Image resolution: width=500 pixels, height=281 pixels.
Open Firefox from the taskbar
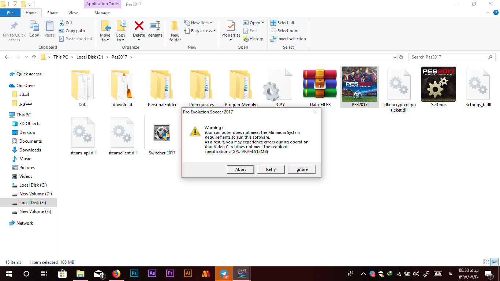tap(116, 273)
